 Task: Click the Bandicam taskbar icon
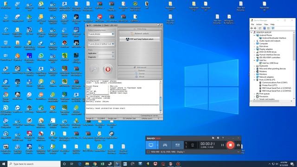(x=178, y=164)
